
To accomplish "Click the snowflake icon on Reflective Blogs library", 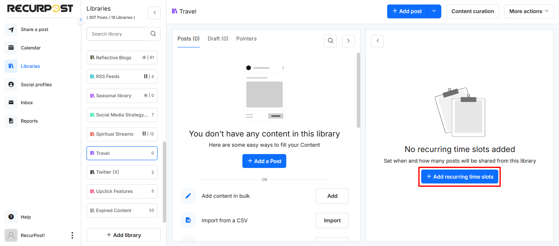I will point(144,58).
